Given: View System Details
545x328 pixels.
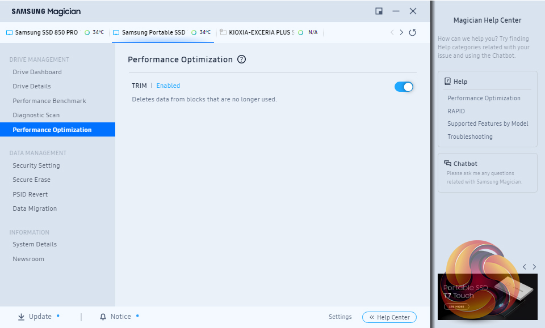Looking at the screenshot, I should pos(35,244).
